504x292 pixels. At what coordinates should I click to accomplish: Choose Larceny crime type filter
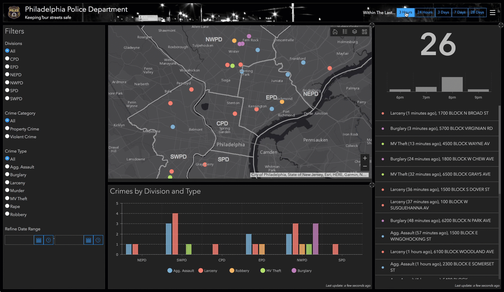coord(7,182)
